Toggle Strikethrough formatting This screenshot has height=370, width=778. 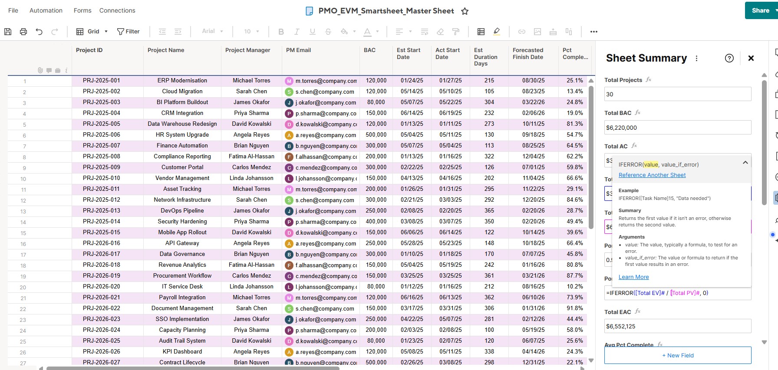pos(328,32)
